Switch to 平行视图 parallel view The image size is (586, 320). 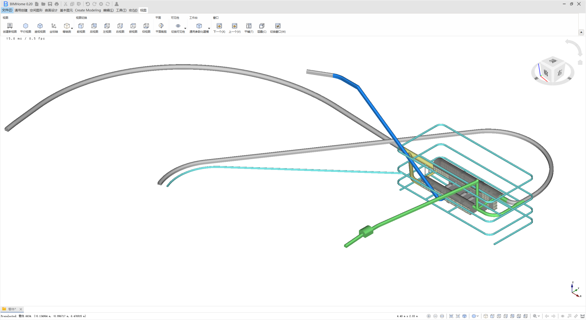26,26
